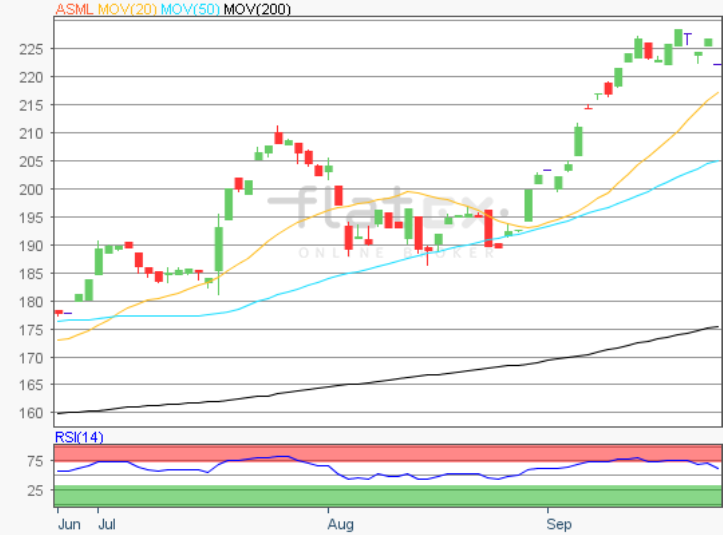Click the ASML ticker label in the legend

pyautogui.click(x=75, y=9)
